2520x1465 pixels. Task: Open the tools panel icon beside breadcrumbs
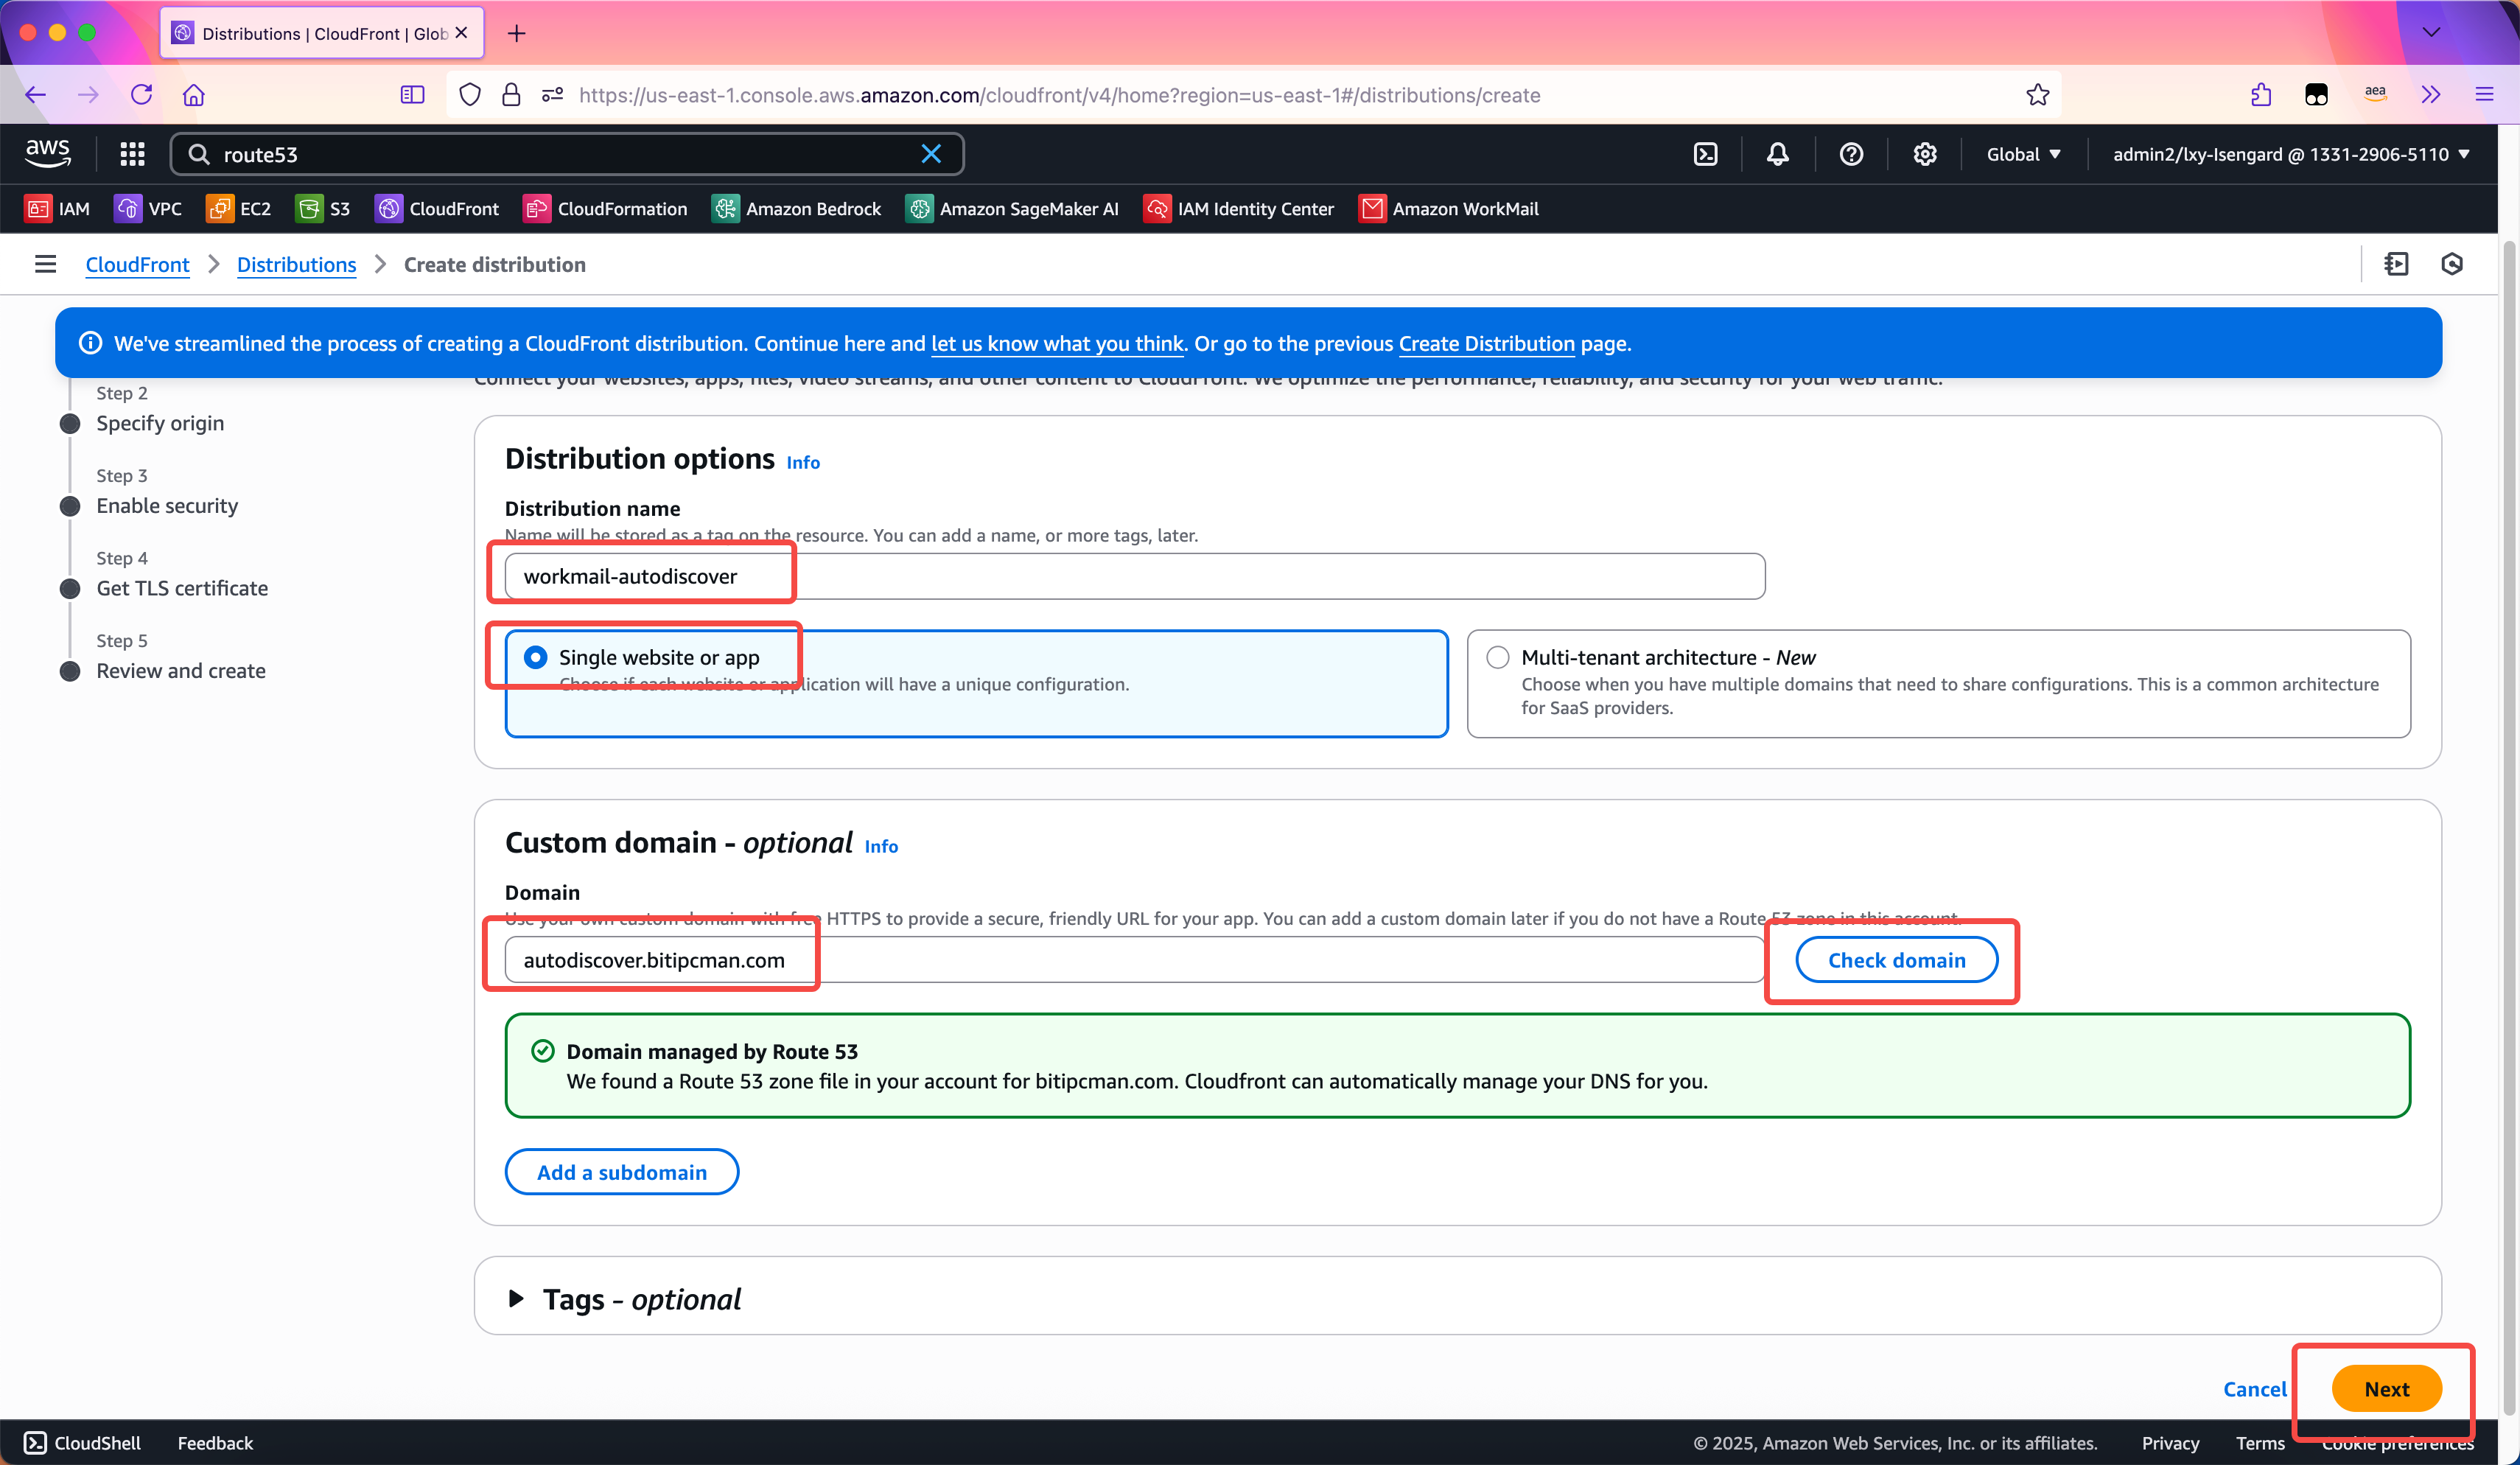2396,264
